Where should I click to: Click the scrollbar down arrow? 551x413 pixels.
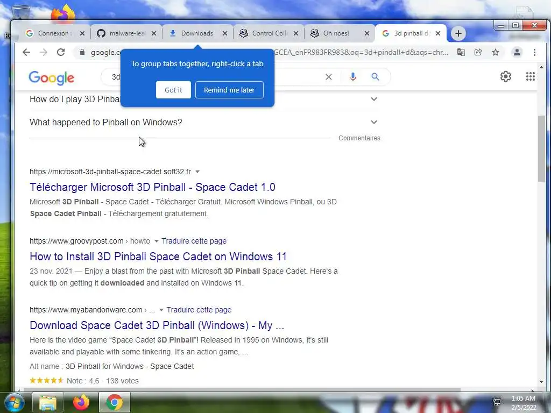(x=541, y=382)
